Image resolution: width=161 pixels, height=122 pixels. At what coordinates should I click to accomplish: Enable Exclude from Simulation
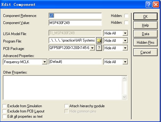coord(4,106)
